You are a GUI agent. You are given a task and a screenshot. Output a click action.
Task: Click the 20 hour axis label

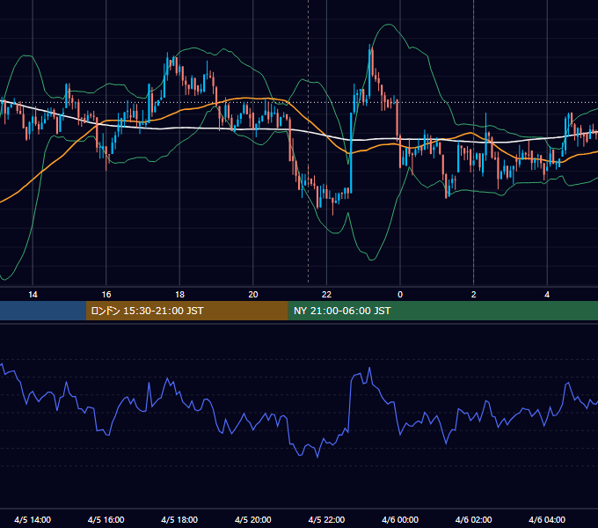point(253,295)
